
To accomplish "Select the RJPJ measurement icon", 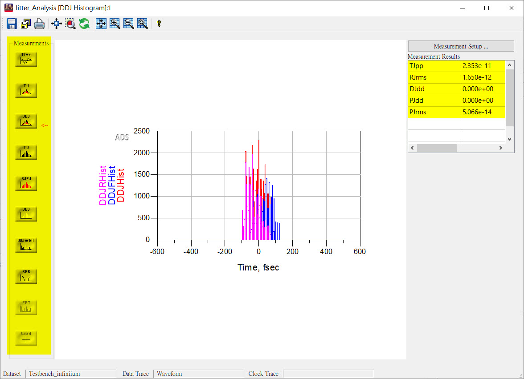I will tap(26, 183).
